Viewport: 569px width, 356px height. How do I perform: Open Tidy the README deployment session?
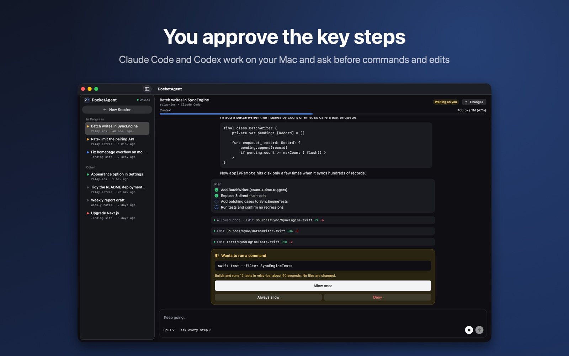tap(117, 189)
